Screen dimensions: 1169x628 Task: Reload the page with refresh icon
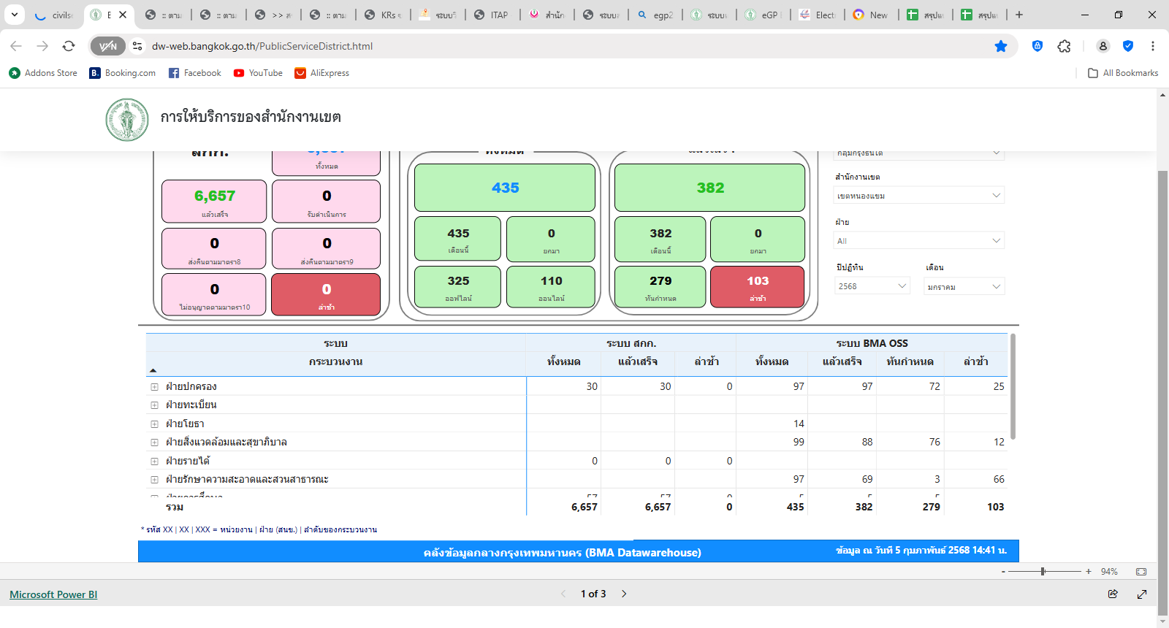(69, 46)
